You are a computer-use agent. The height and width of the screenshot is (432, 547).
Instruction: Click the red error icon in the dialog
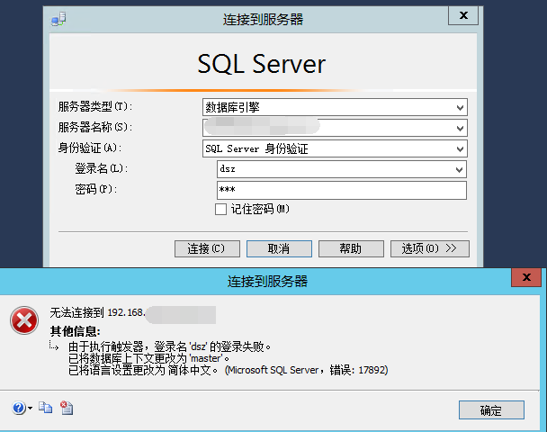(24, 320)
